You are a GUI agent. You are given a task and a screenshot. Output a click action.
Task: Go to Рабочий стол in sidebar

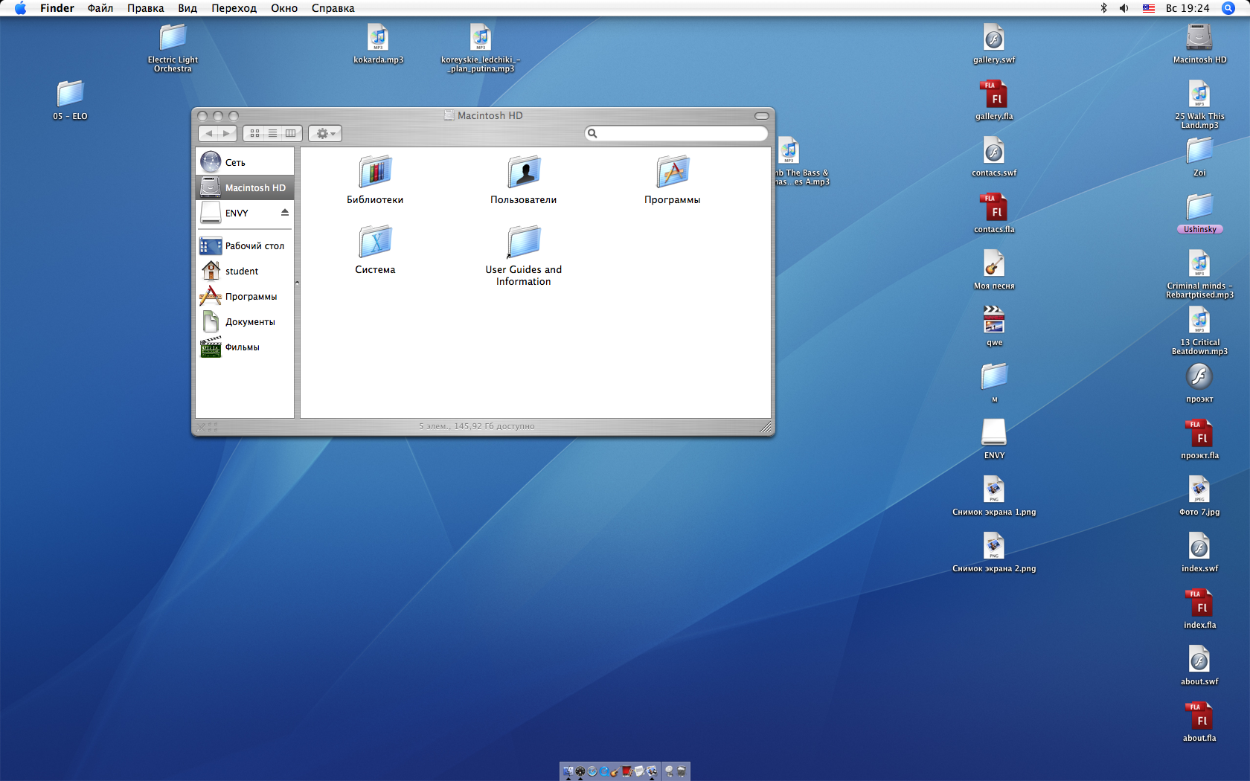245,245
